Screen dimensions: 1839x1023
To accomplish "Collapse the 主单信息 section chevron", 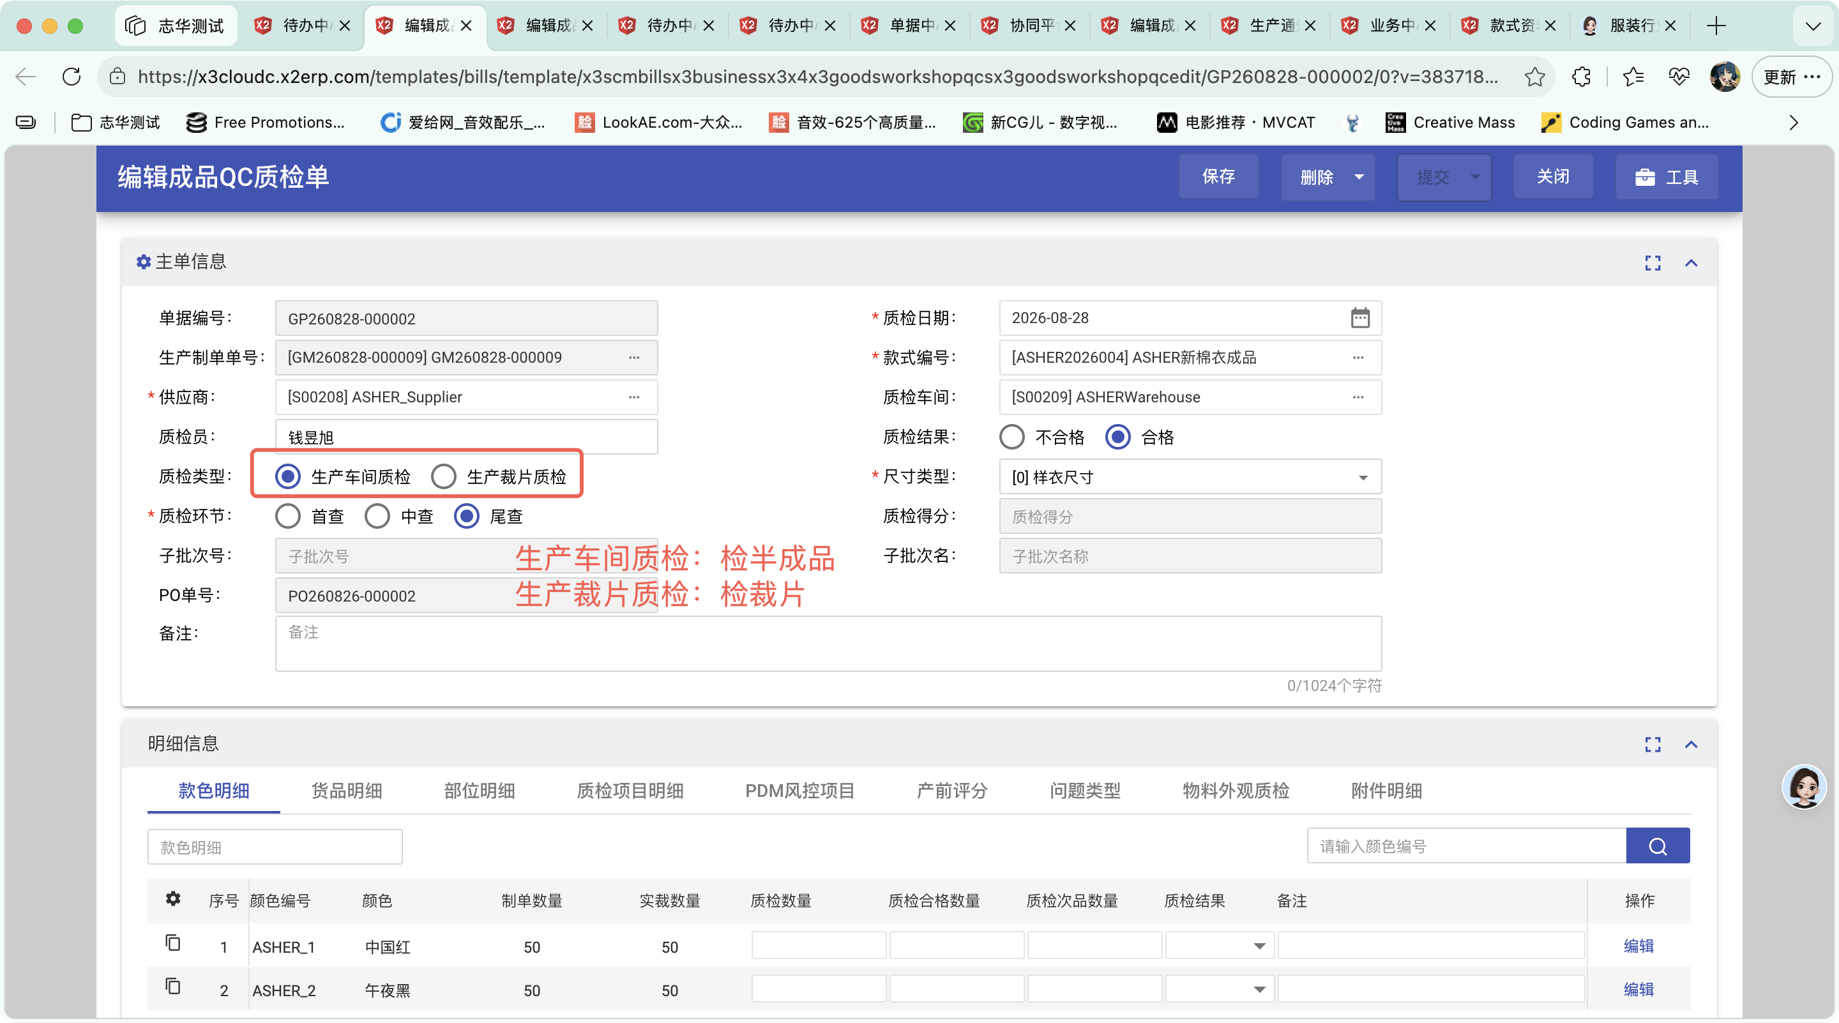I will click(x=1691, y=262).
